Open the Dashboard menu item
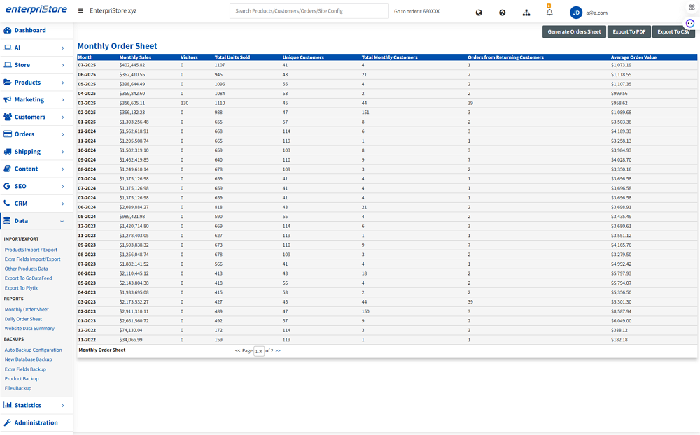The height and width of the screenshot is (435, 700). pyautogui.click(x=30, y=31)
